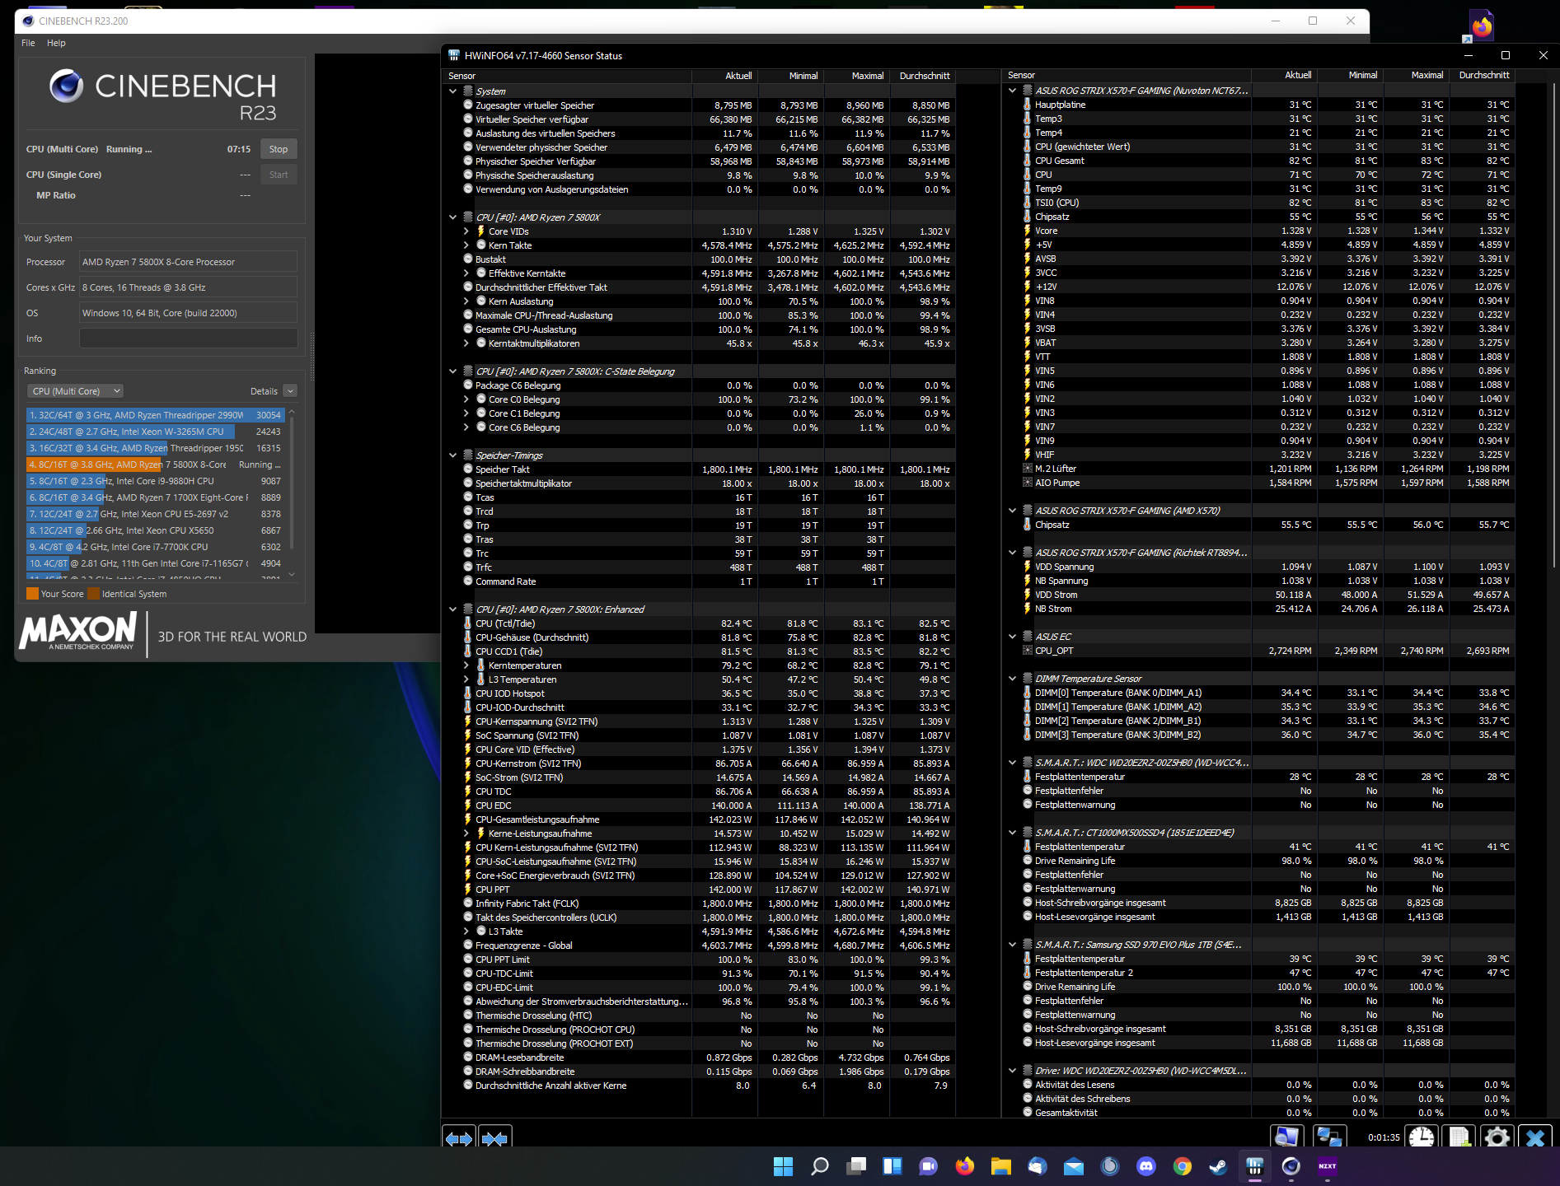Open Mail app on taskbar
The width and height of the screenshot is (1560, 1186).
1074,1166
